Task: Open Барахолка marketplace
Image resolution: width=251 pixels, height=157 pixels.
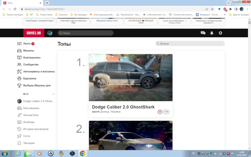Action: pyautogui.click(x=30, y=78)
